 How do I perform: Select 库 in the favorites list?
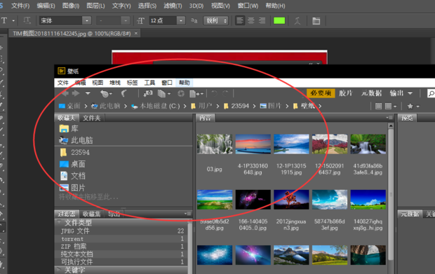[69, 128]
